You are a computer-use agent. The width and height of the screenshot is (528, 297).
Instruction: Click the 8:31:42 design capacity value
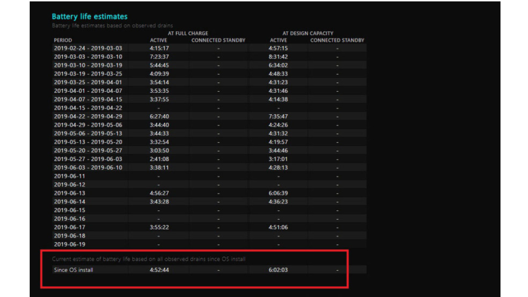[x=278, y=57]
